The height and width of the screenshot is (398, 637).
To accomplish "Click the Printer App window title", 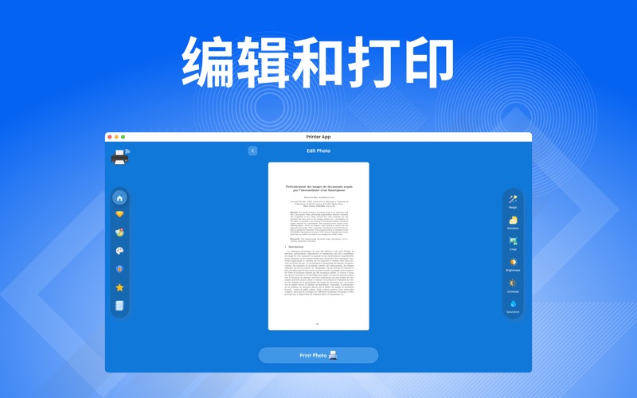I will click(318, 137).
